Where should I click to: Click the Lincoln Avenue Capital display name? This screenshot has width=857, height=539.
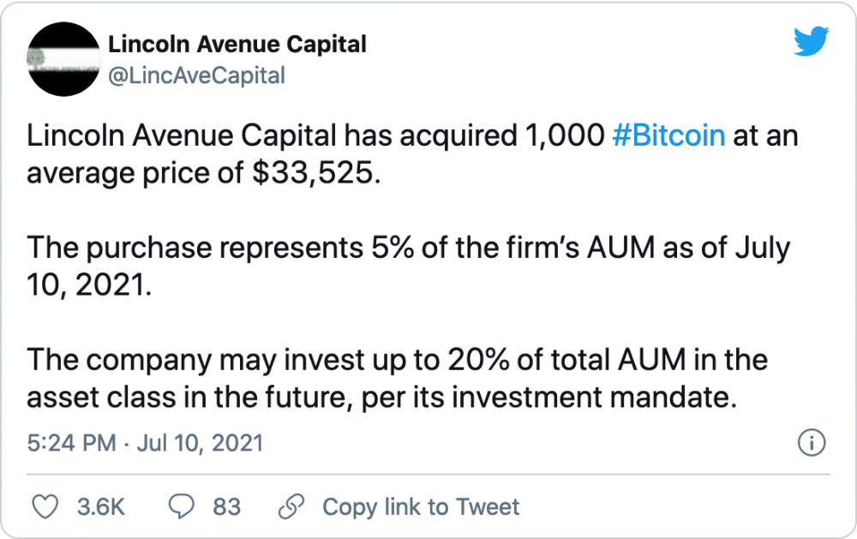pyautogui.click(x=237, y=45)
